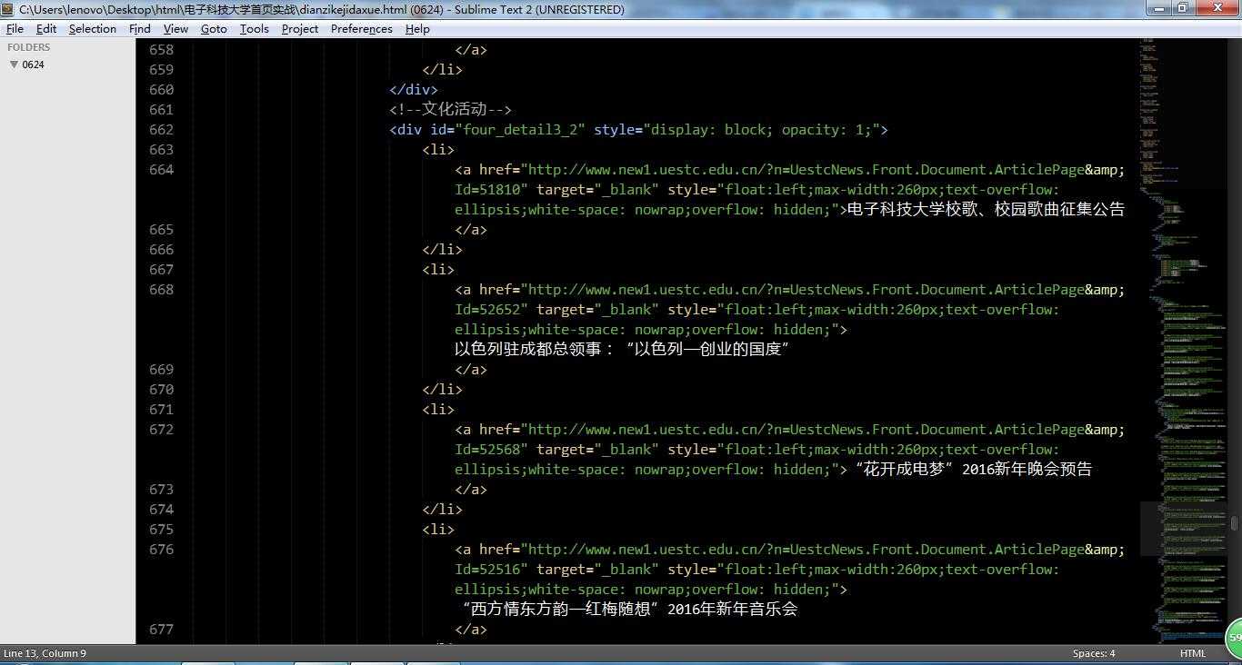Viewport: 1242px width, 665px height.
Task: Click line number 668 in the gutter
Action: coord(161,290)
